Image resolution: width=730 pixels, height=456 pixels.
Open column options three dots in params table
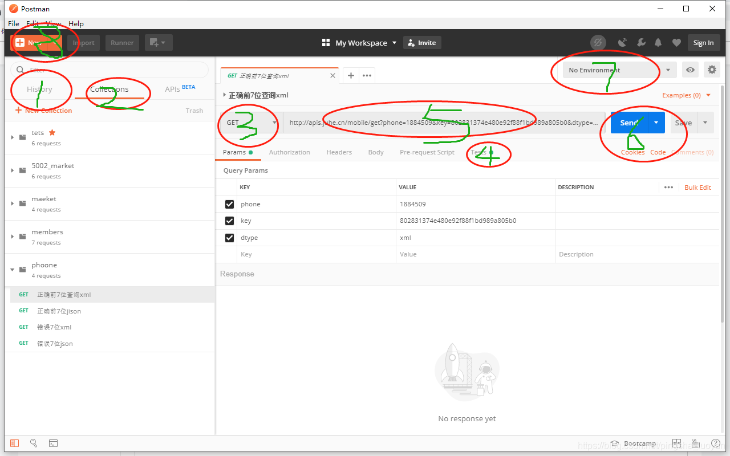[668, 188]
